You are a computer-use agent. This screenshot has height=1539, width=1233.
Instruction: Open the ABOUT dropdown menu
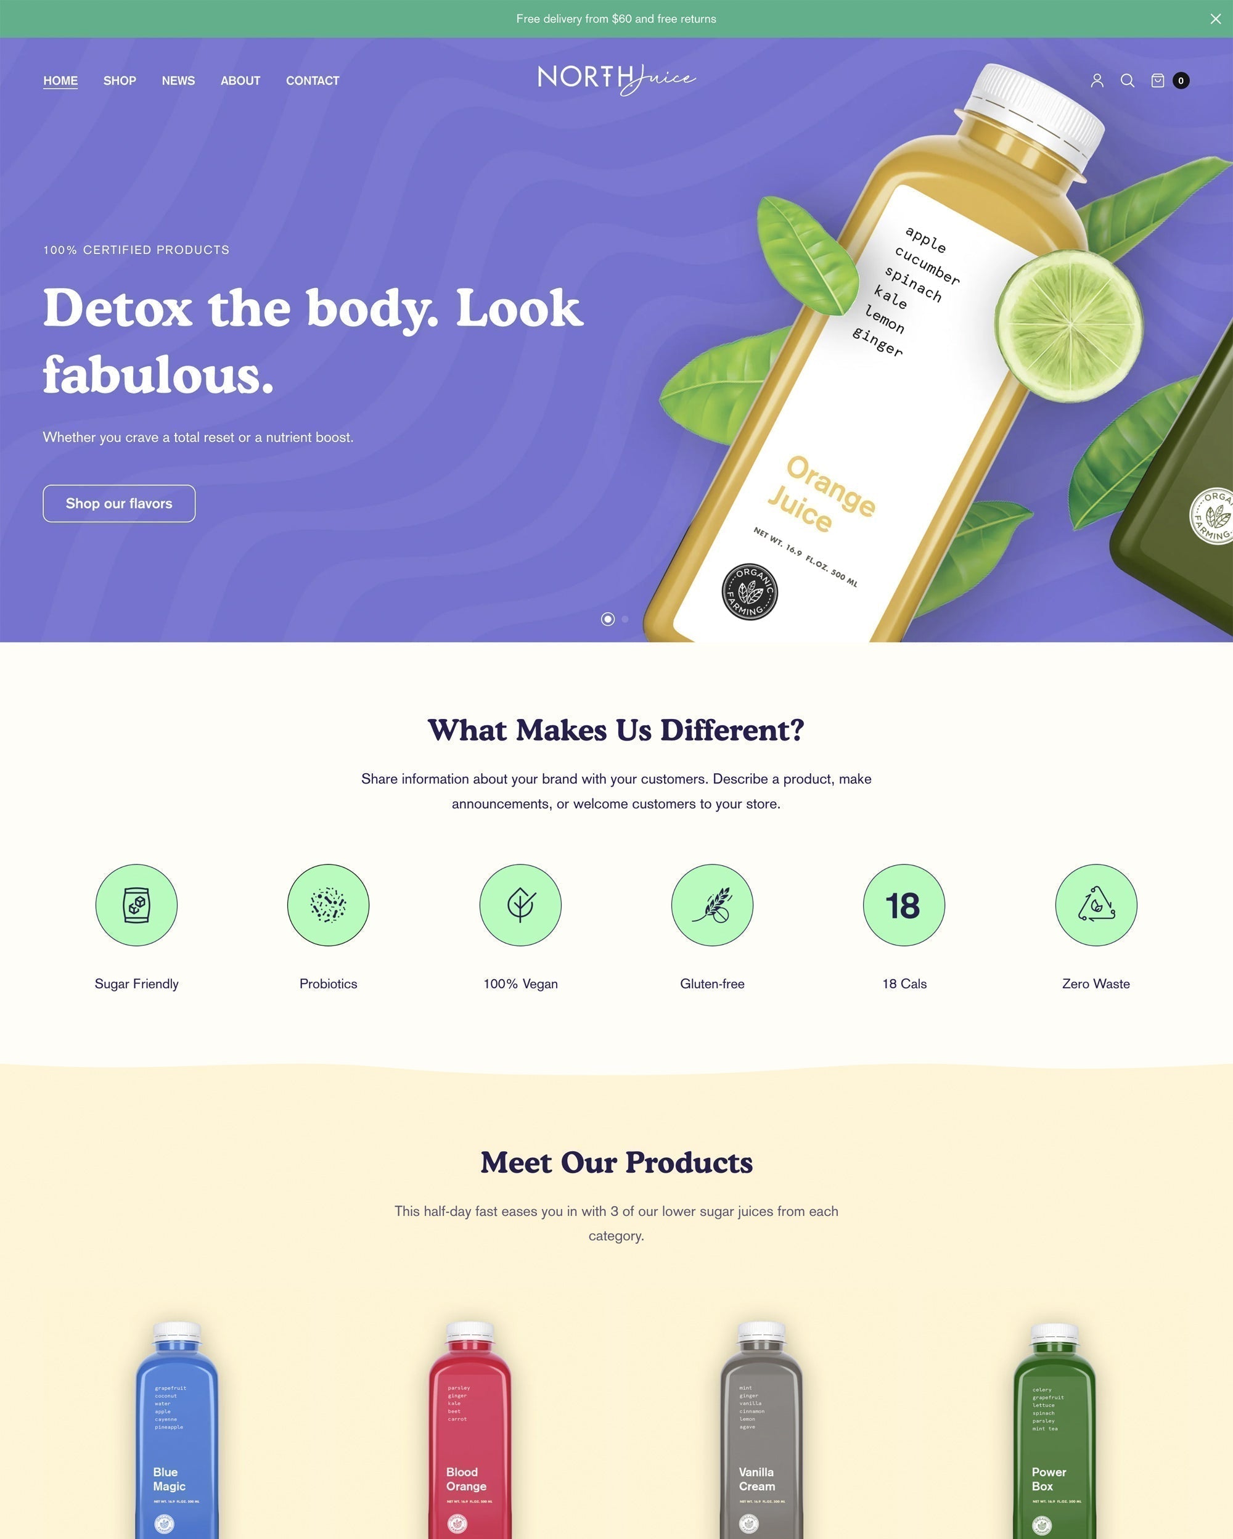pos(239,80)
